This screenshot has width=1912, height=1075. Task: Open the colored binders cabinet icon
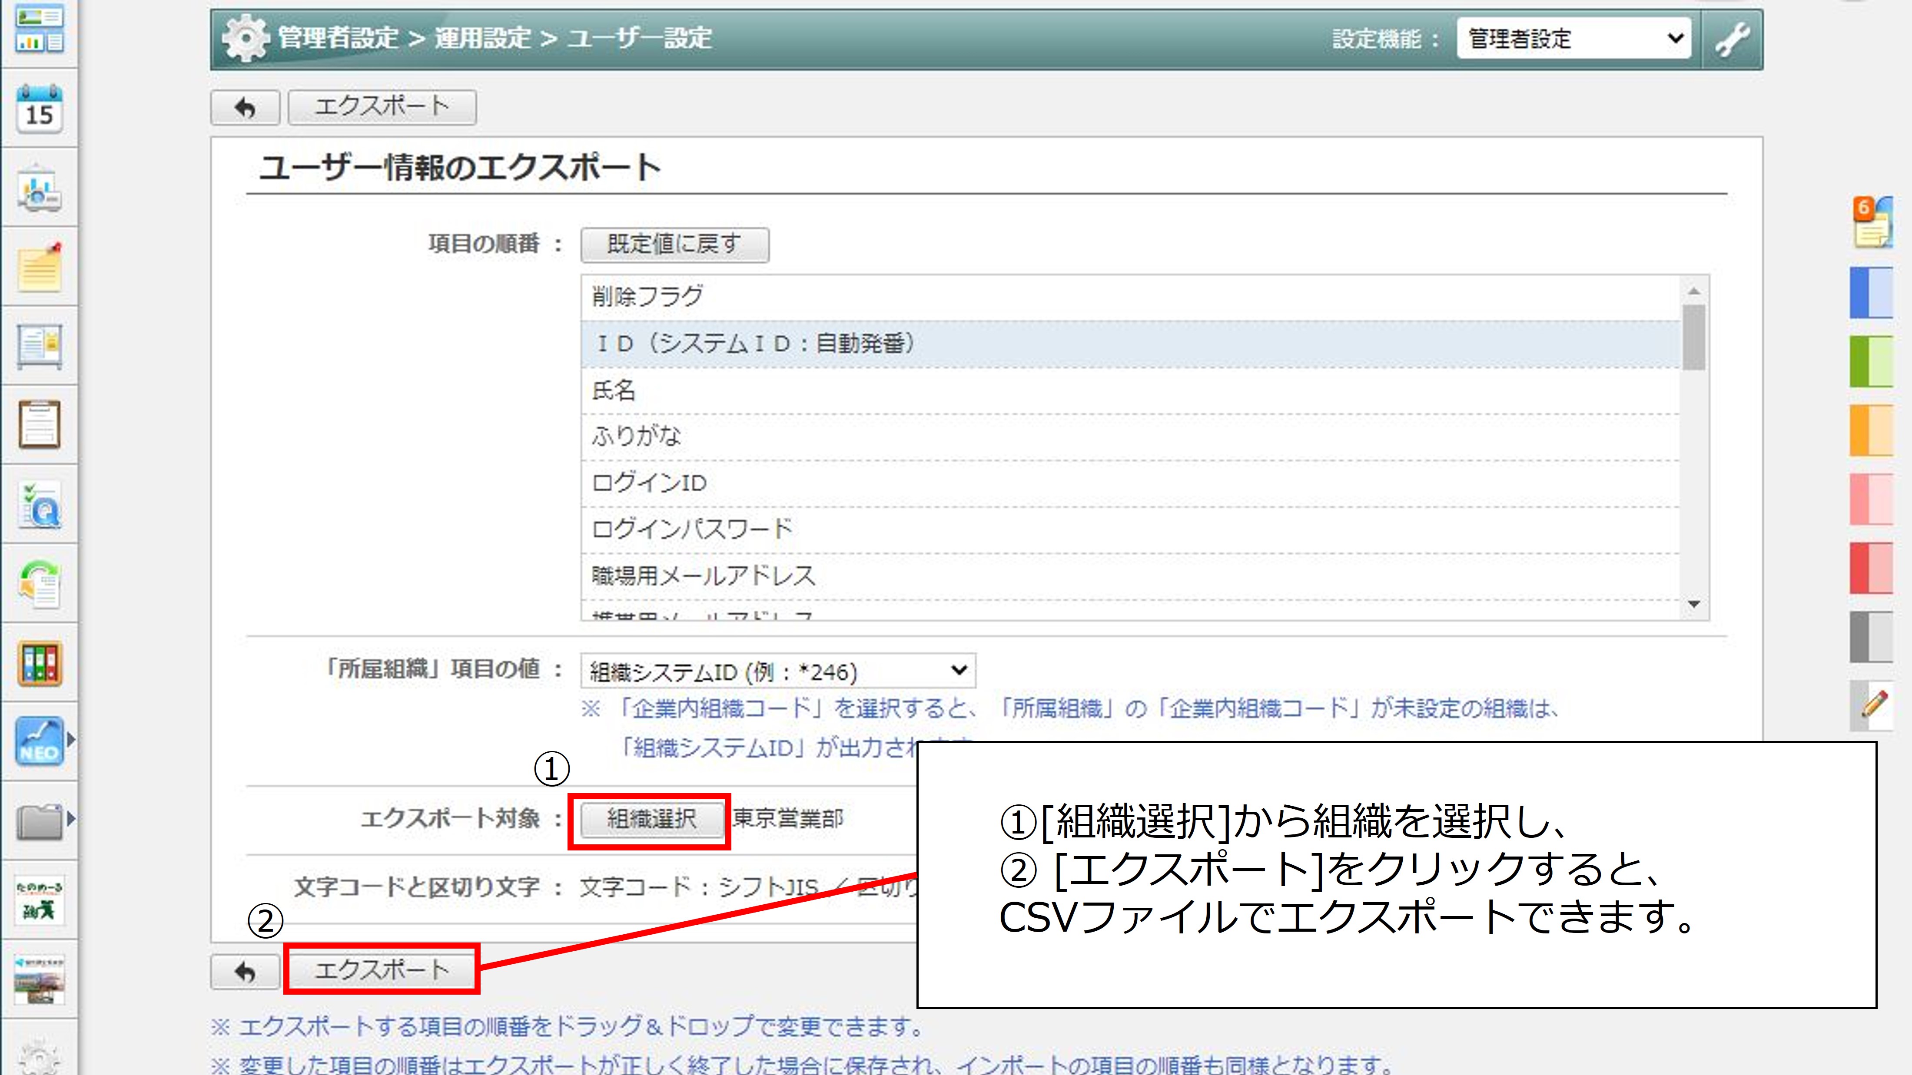pos(40,663)
